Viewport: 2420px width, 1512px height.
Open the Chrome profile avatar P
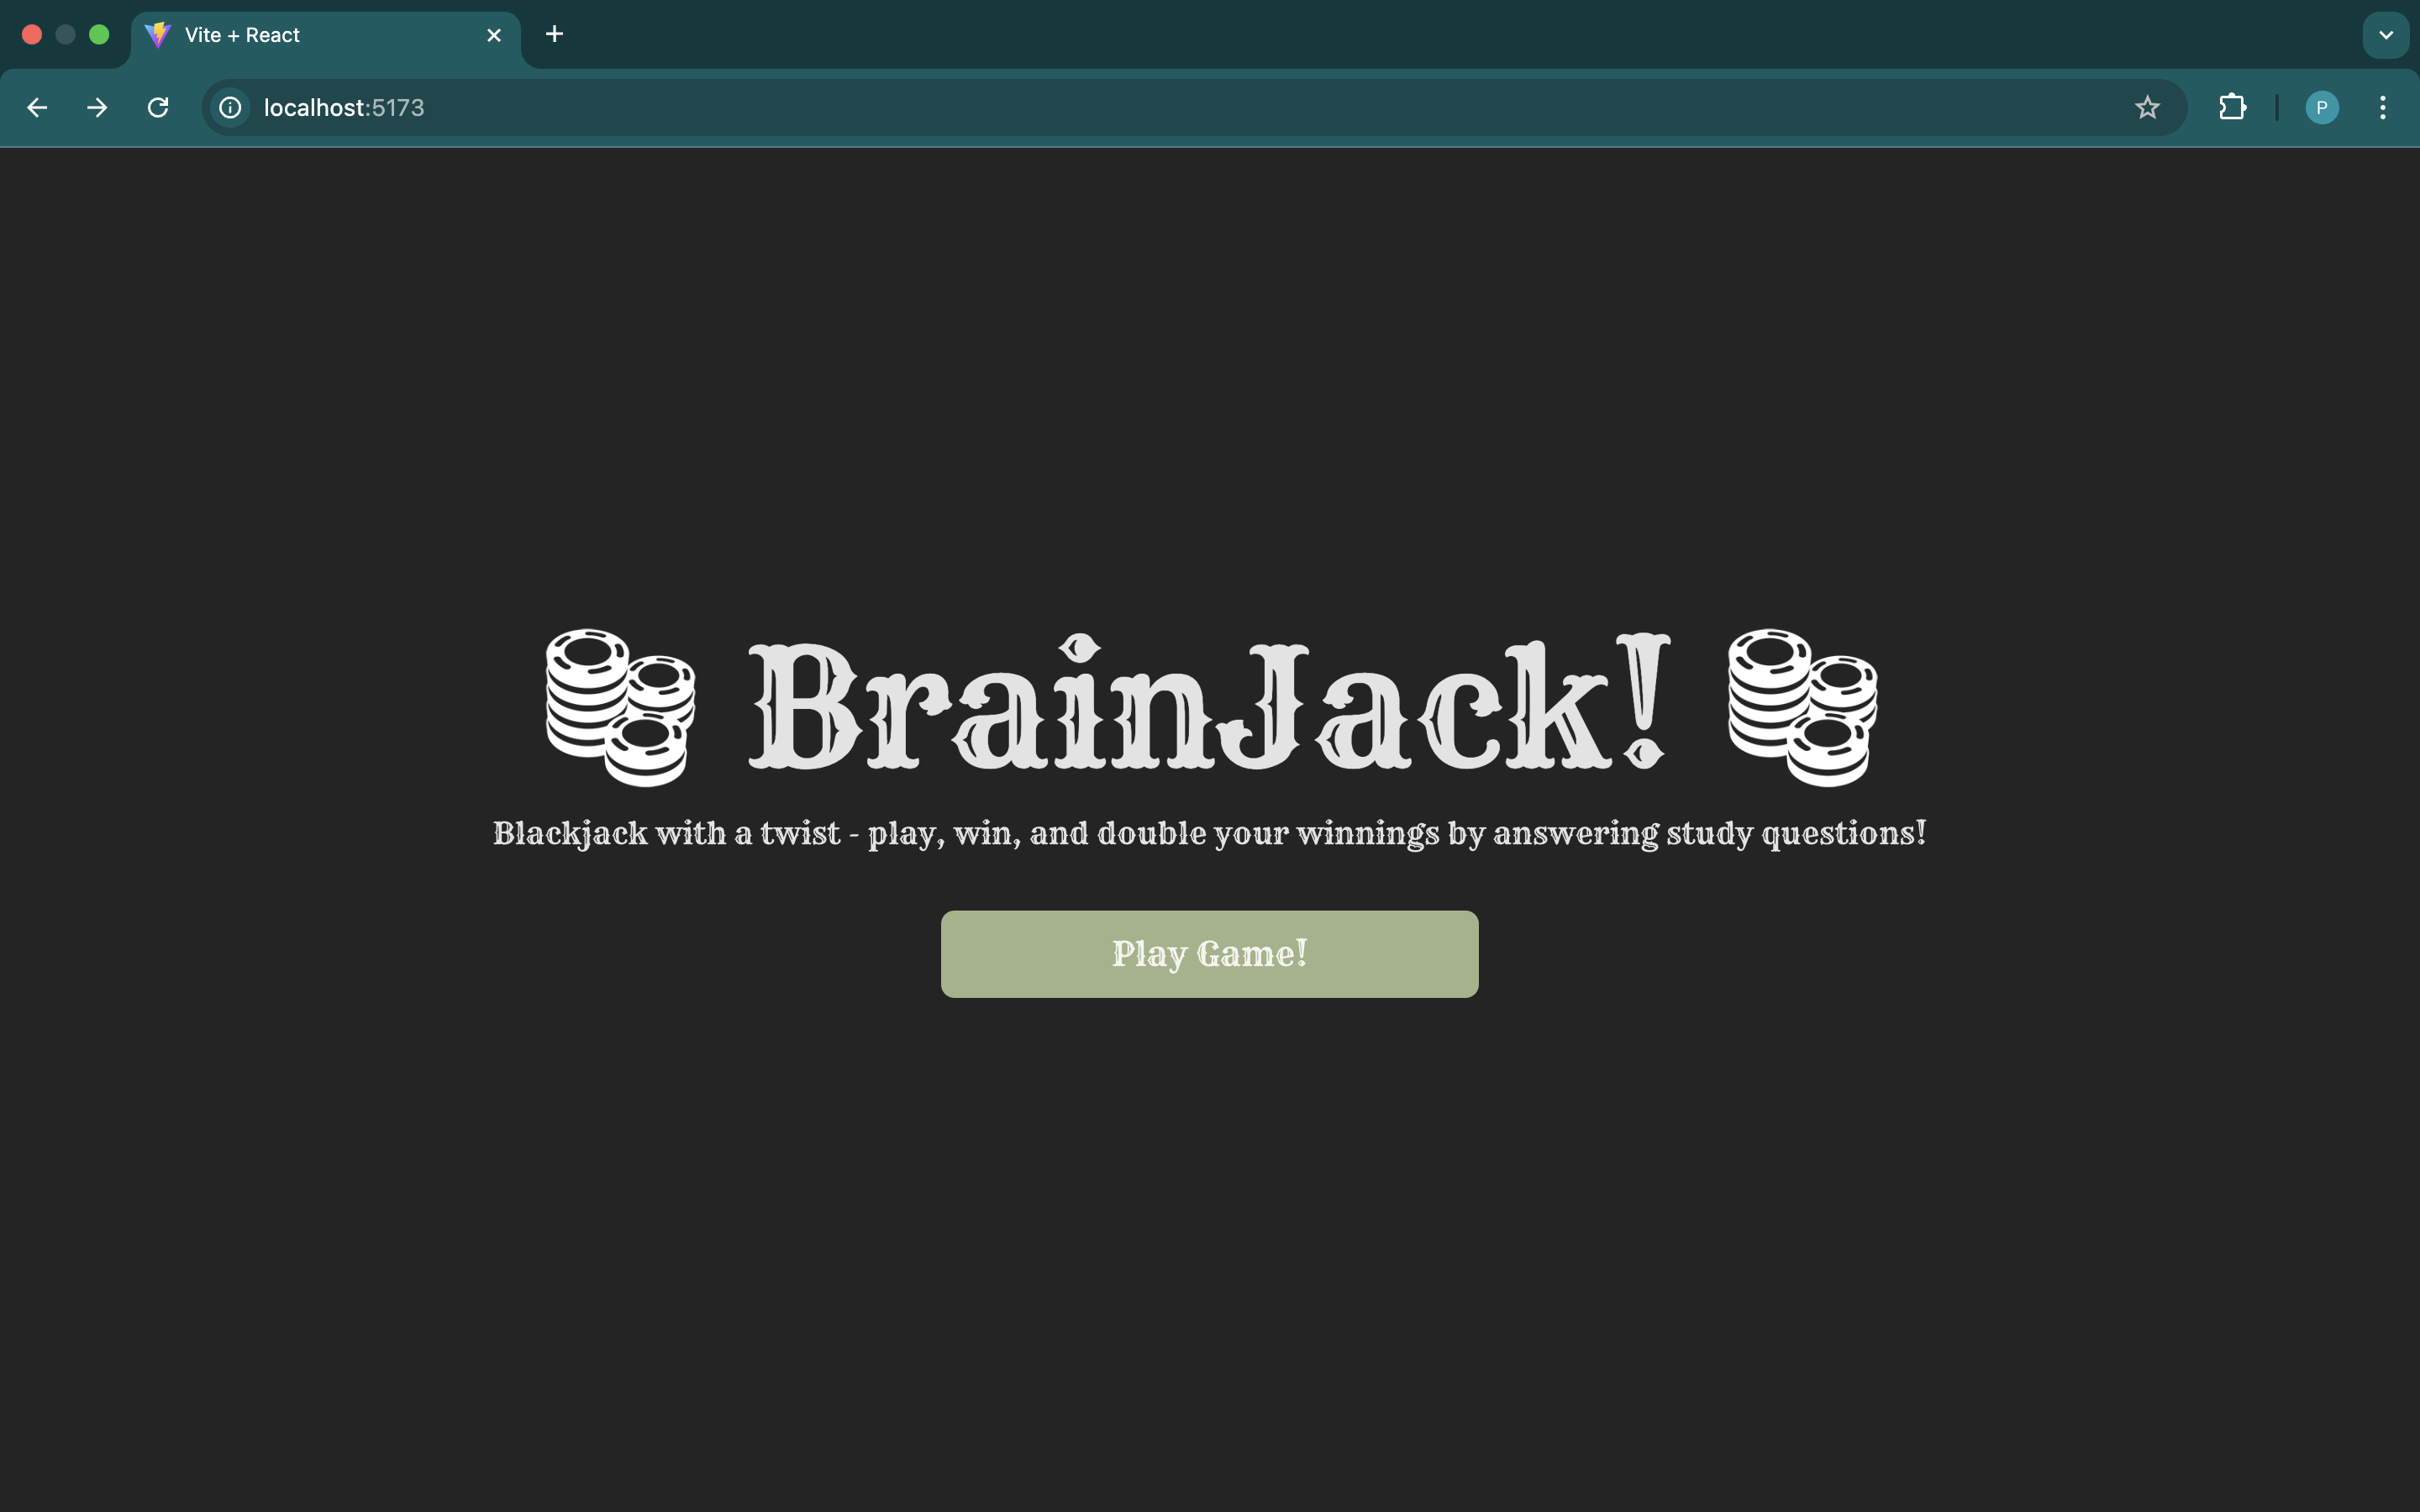pos(2321,107)
